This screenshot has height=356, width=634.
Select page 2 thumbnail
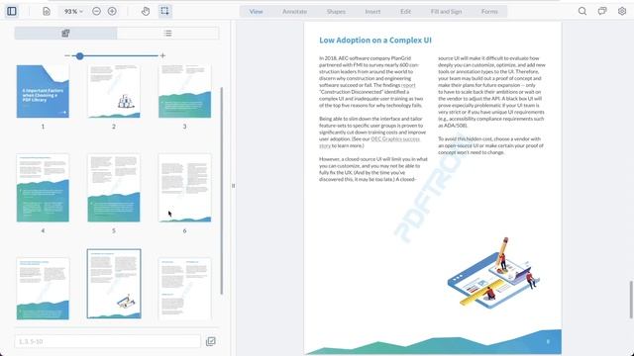pyautogui.click(x=114, y=92)
